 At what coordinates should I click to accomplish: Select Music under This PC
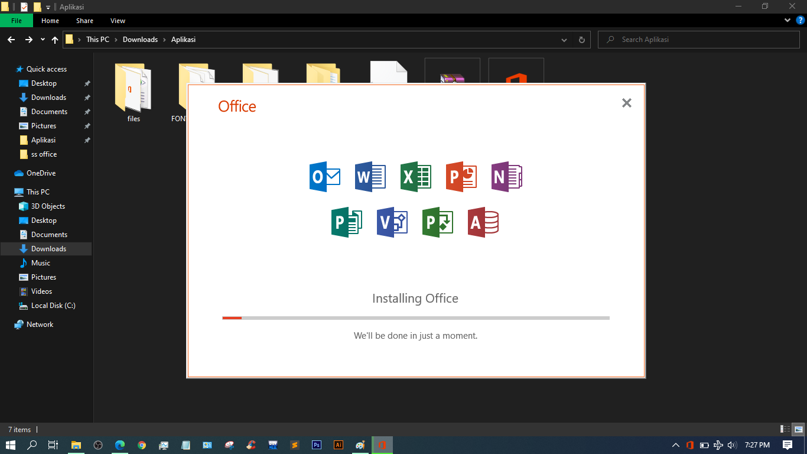click(40, 263)
